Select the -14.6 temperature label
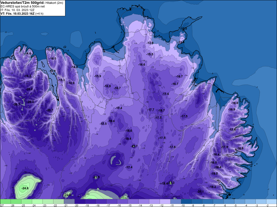The width and height of the screenshot is (277, 207). (27, 53)
